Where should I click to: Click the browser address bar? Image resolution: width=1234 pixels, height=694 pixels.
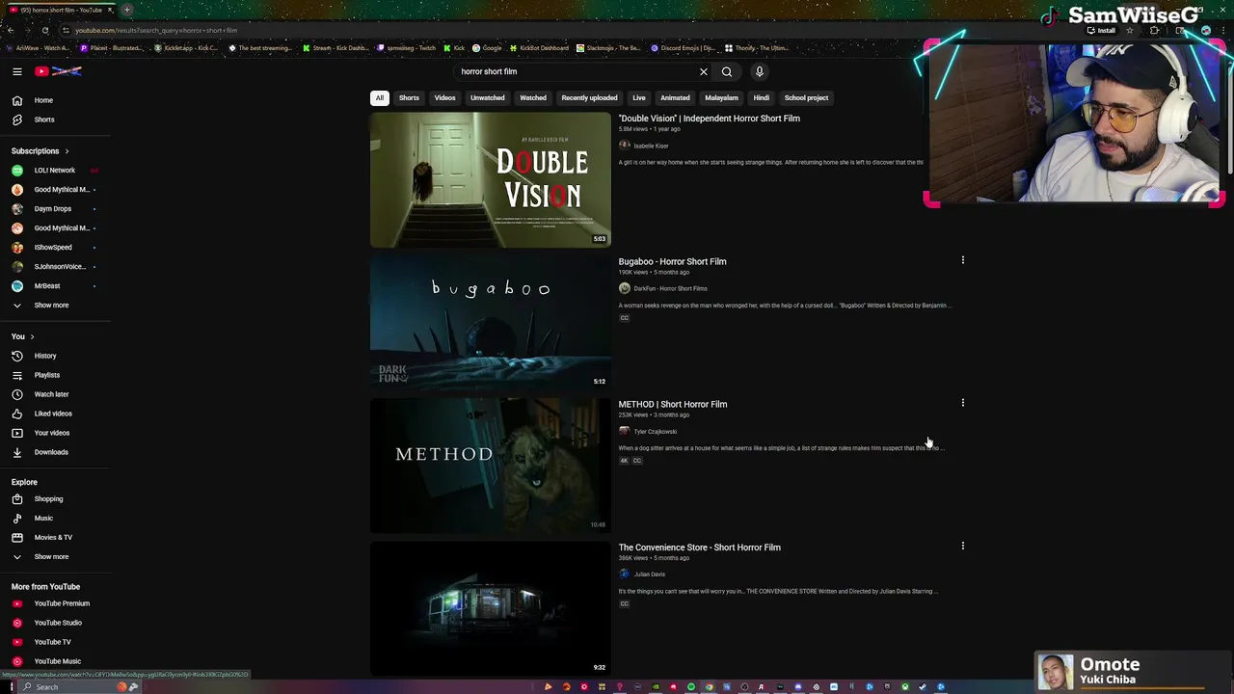[x=569, y=30]
